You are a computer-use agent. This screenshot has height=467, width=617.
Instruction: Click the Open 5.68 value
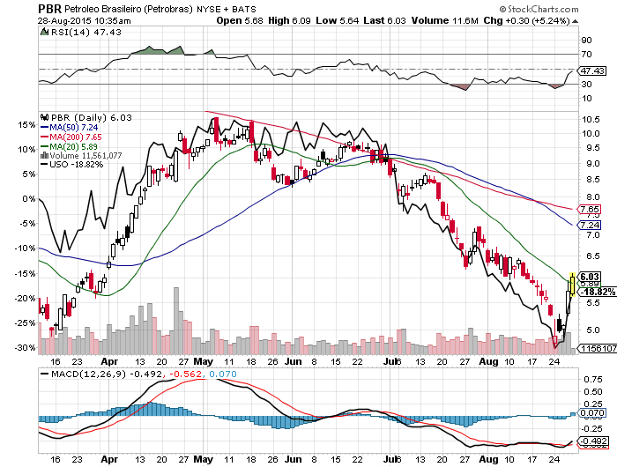(x=240, y=20)
